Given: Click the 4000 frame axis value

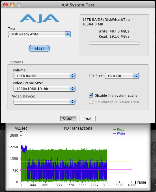Looking at the screenshot, I should (x=132, y=185).
